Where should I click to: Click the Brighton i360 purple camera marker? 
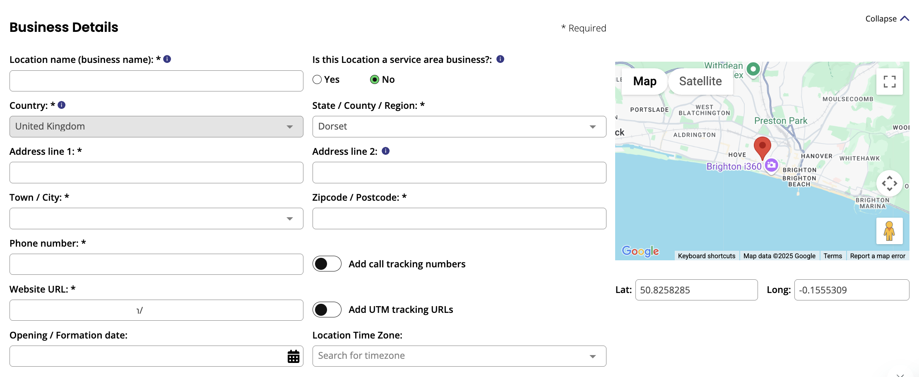771,165
